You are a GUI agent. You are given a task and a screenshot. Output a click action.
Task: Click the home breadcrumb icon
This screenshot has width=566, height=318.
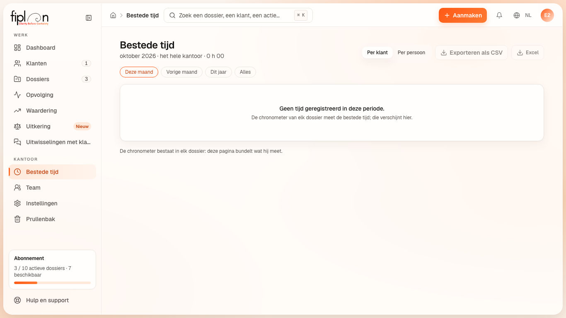113,15
